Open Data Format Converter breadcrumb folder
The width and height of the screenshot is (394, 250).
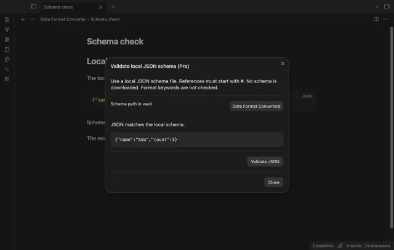[x=63, y=19]
